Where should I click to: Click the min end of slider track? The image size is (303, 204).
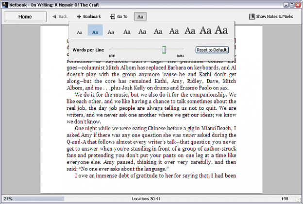pyautogui.click(x=111, y=50)
